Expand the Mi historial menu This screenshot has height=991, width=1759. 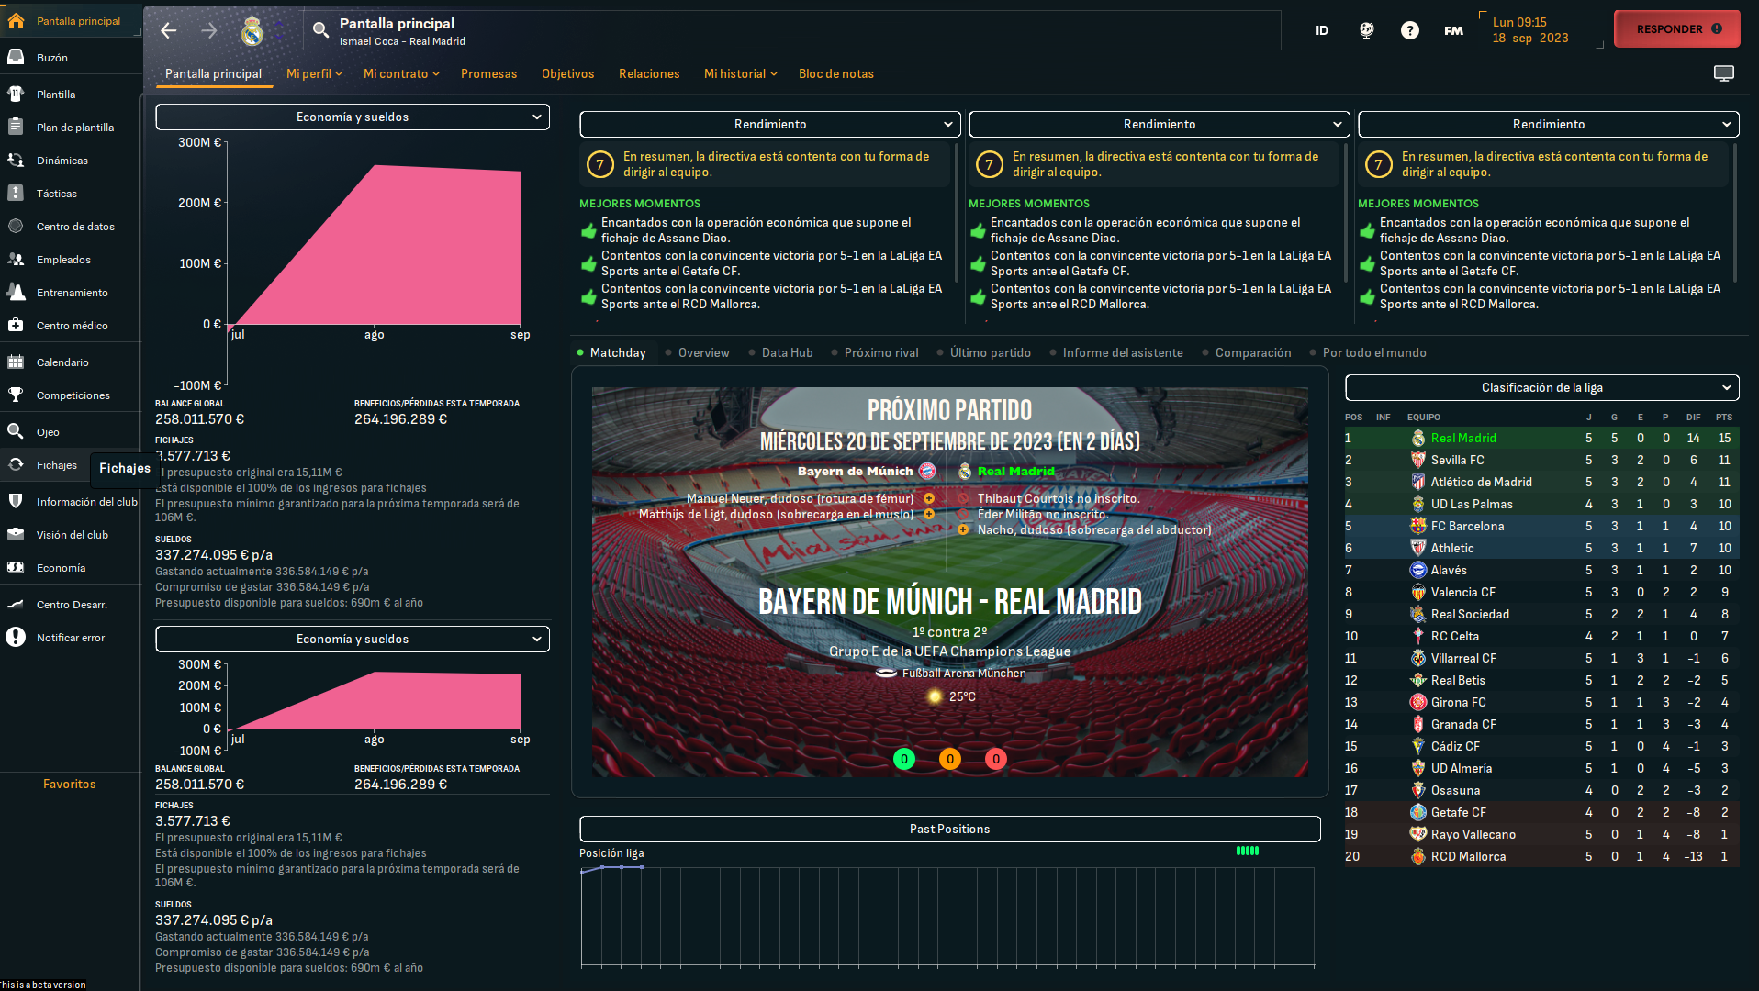[x=740, y=73]
